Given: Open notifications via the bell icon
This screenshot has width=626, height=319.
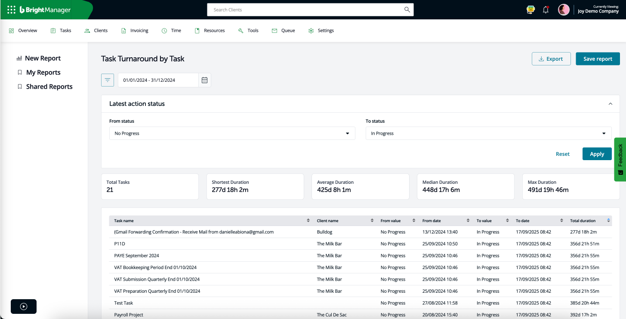Looking at the screenshot, I should pos(546,9).
